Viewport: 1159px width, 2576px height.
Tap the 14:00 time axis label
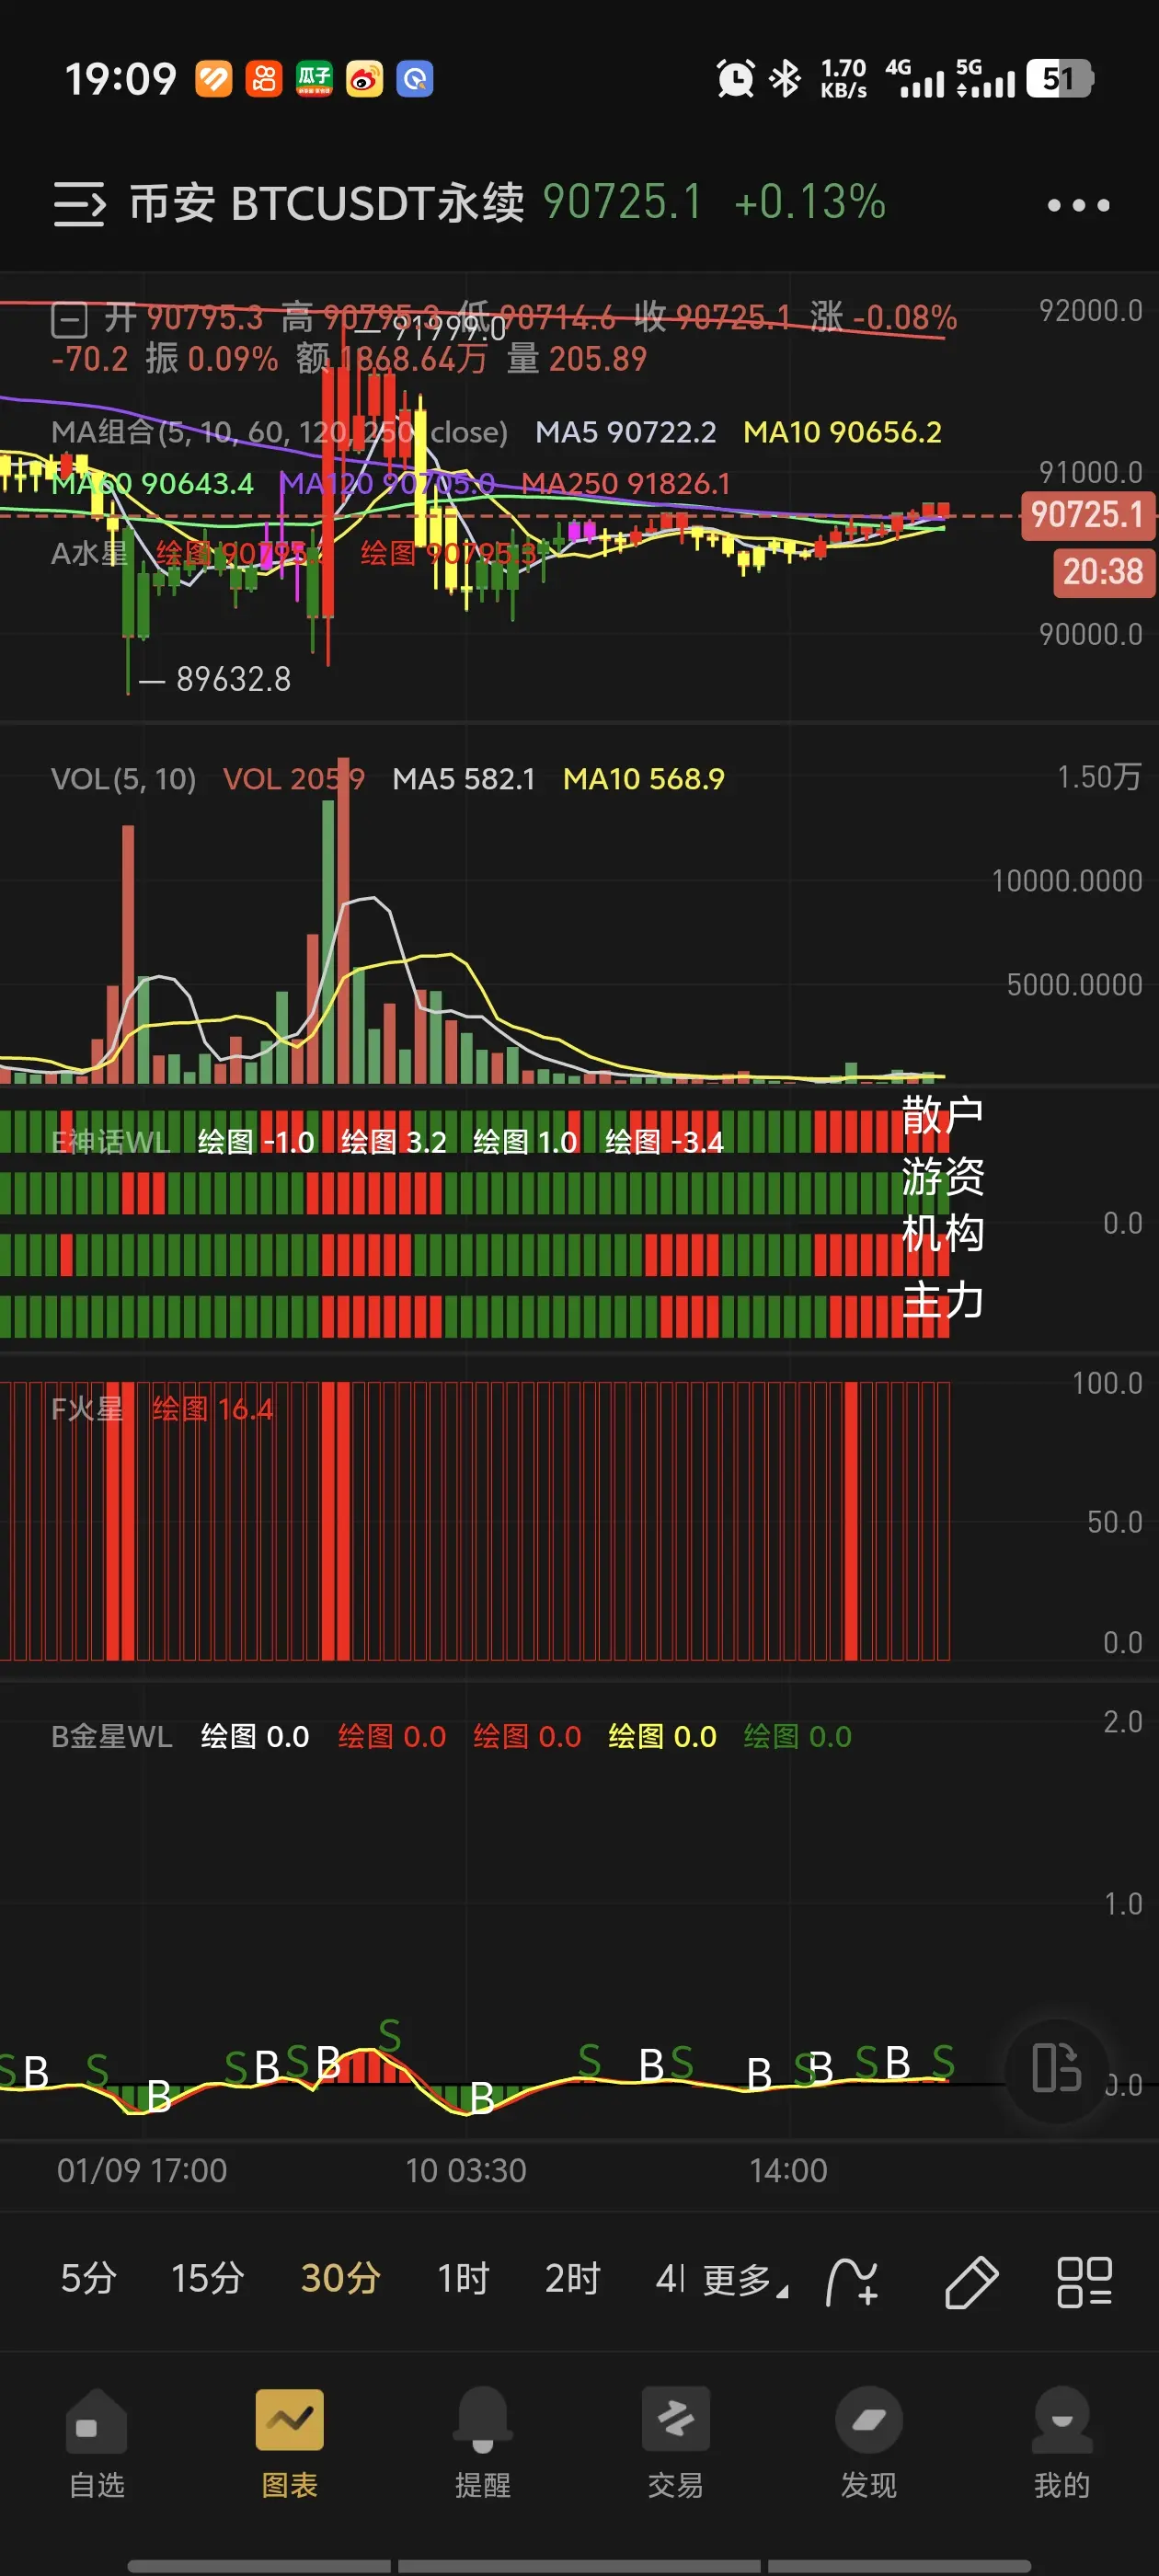tap(788, 2170)
